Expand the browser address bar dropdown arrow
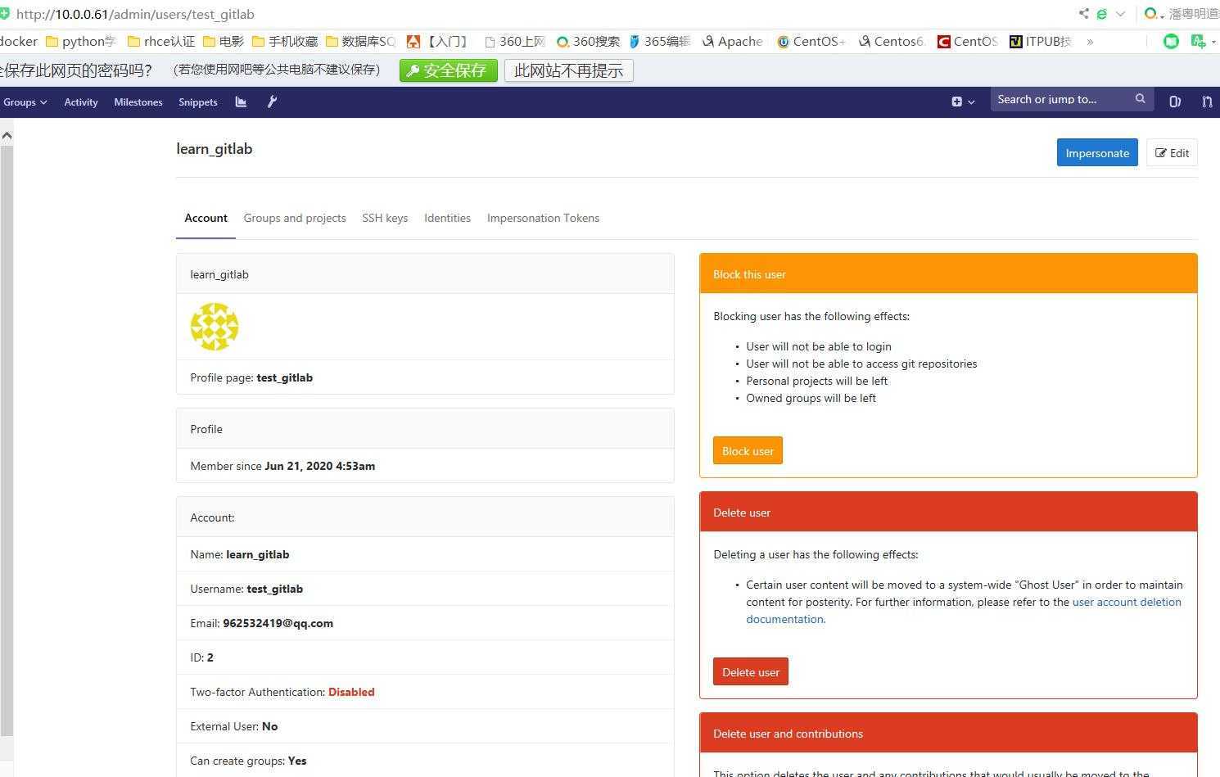1220x777 pixels. [x=1121, y=14]
